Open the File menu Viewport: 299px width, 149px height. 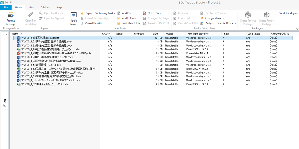coord(6,8)
